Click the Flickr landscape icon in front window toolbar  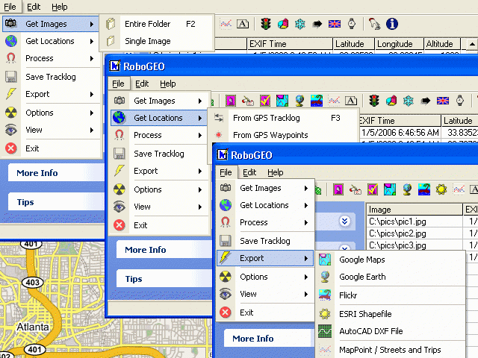[x=424, y=189]
